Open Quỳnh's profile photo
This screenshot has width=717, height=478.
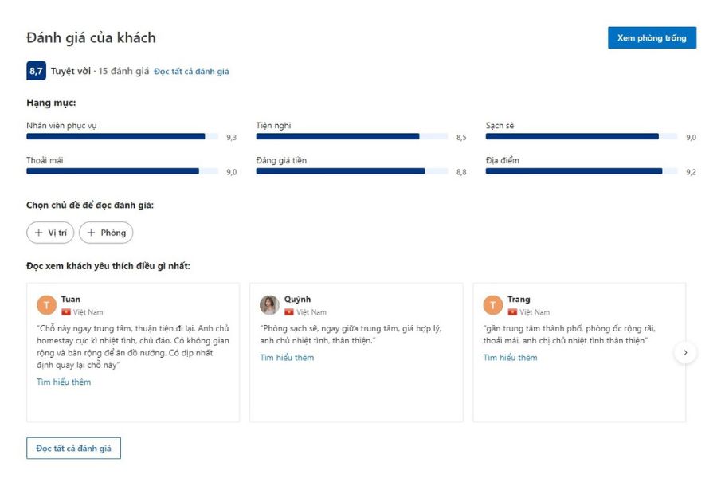[270, 305]
